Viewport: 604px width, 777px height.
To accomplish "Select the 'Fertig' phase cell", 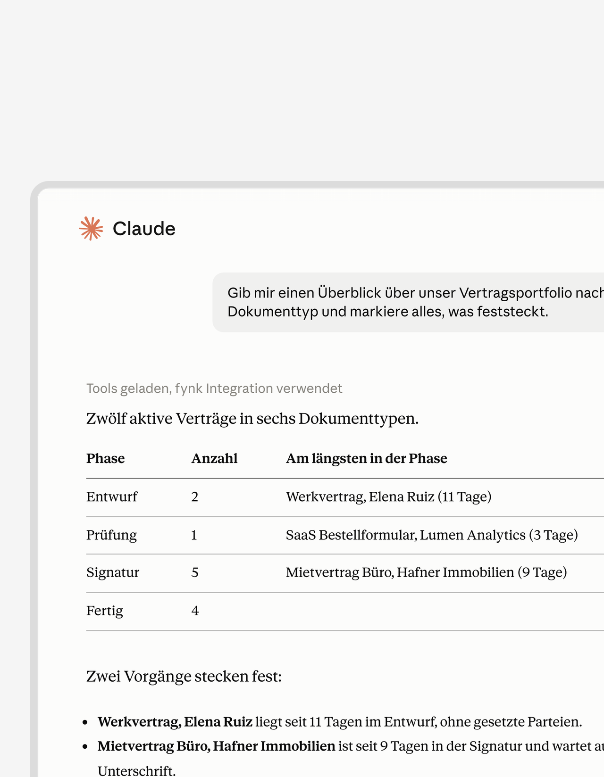I will tap(105, 611).
